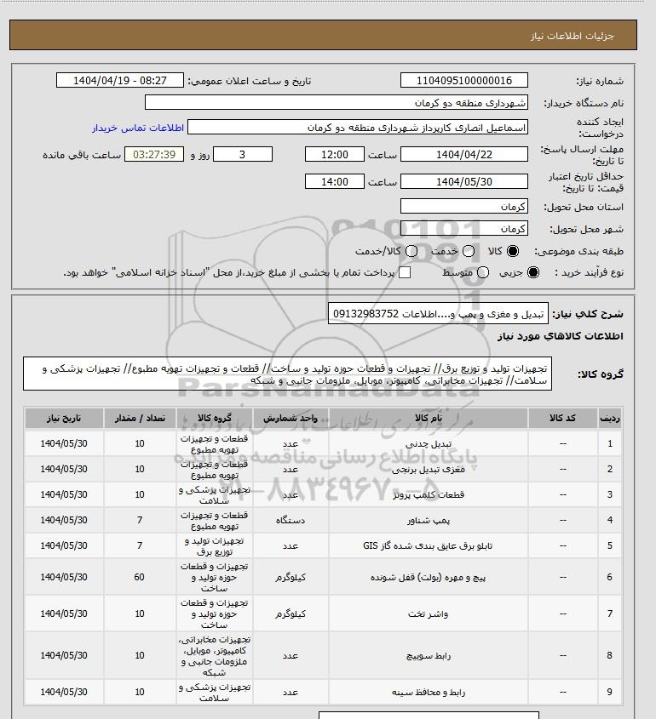
Task: Click the quantity 60 in row 6
Action: point(140,577)
